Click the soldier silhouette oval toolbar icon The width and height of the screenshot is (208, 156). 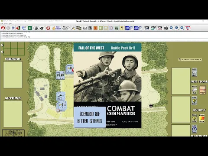pos(36,28)
